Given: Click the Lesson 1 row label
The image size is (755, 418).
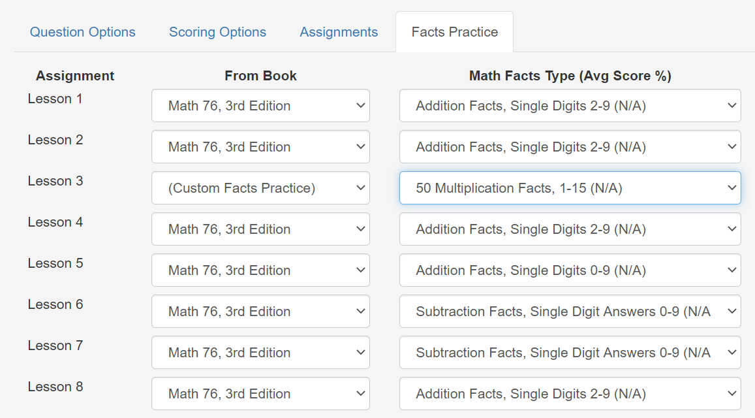Looking at the screenshot, I should [55, 99].
